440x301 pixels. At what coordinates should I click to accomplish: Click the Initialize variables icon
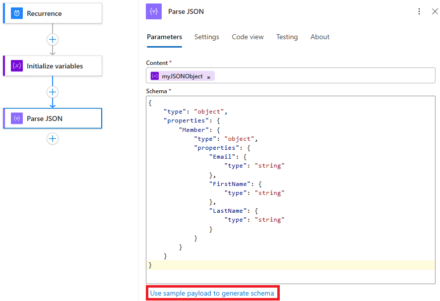tap(17, 65)
